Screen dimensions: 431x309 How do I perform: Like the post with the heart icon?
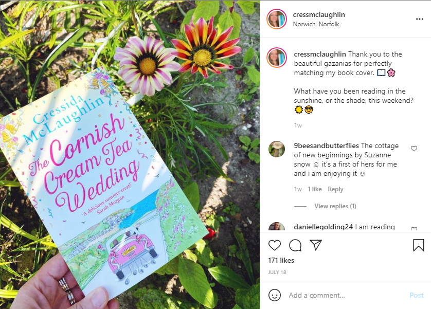coord(274,245)
